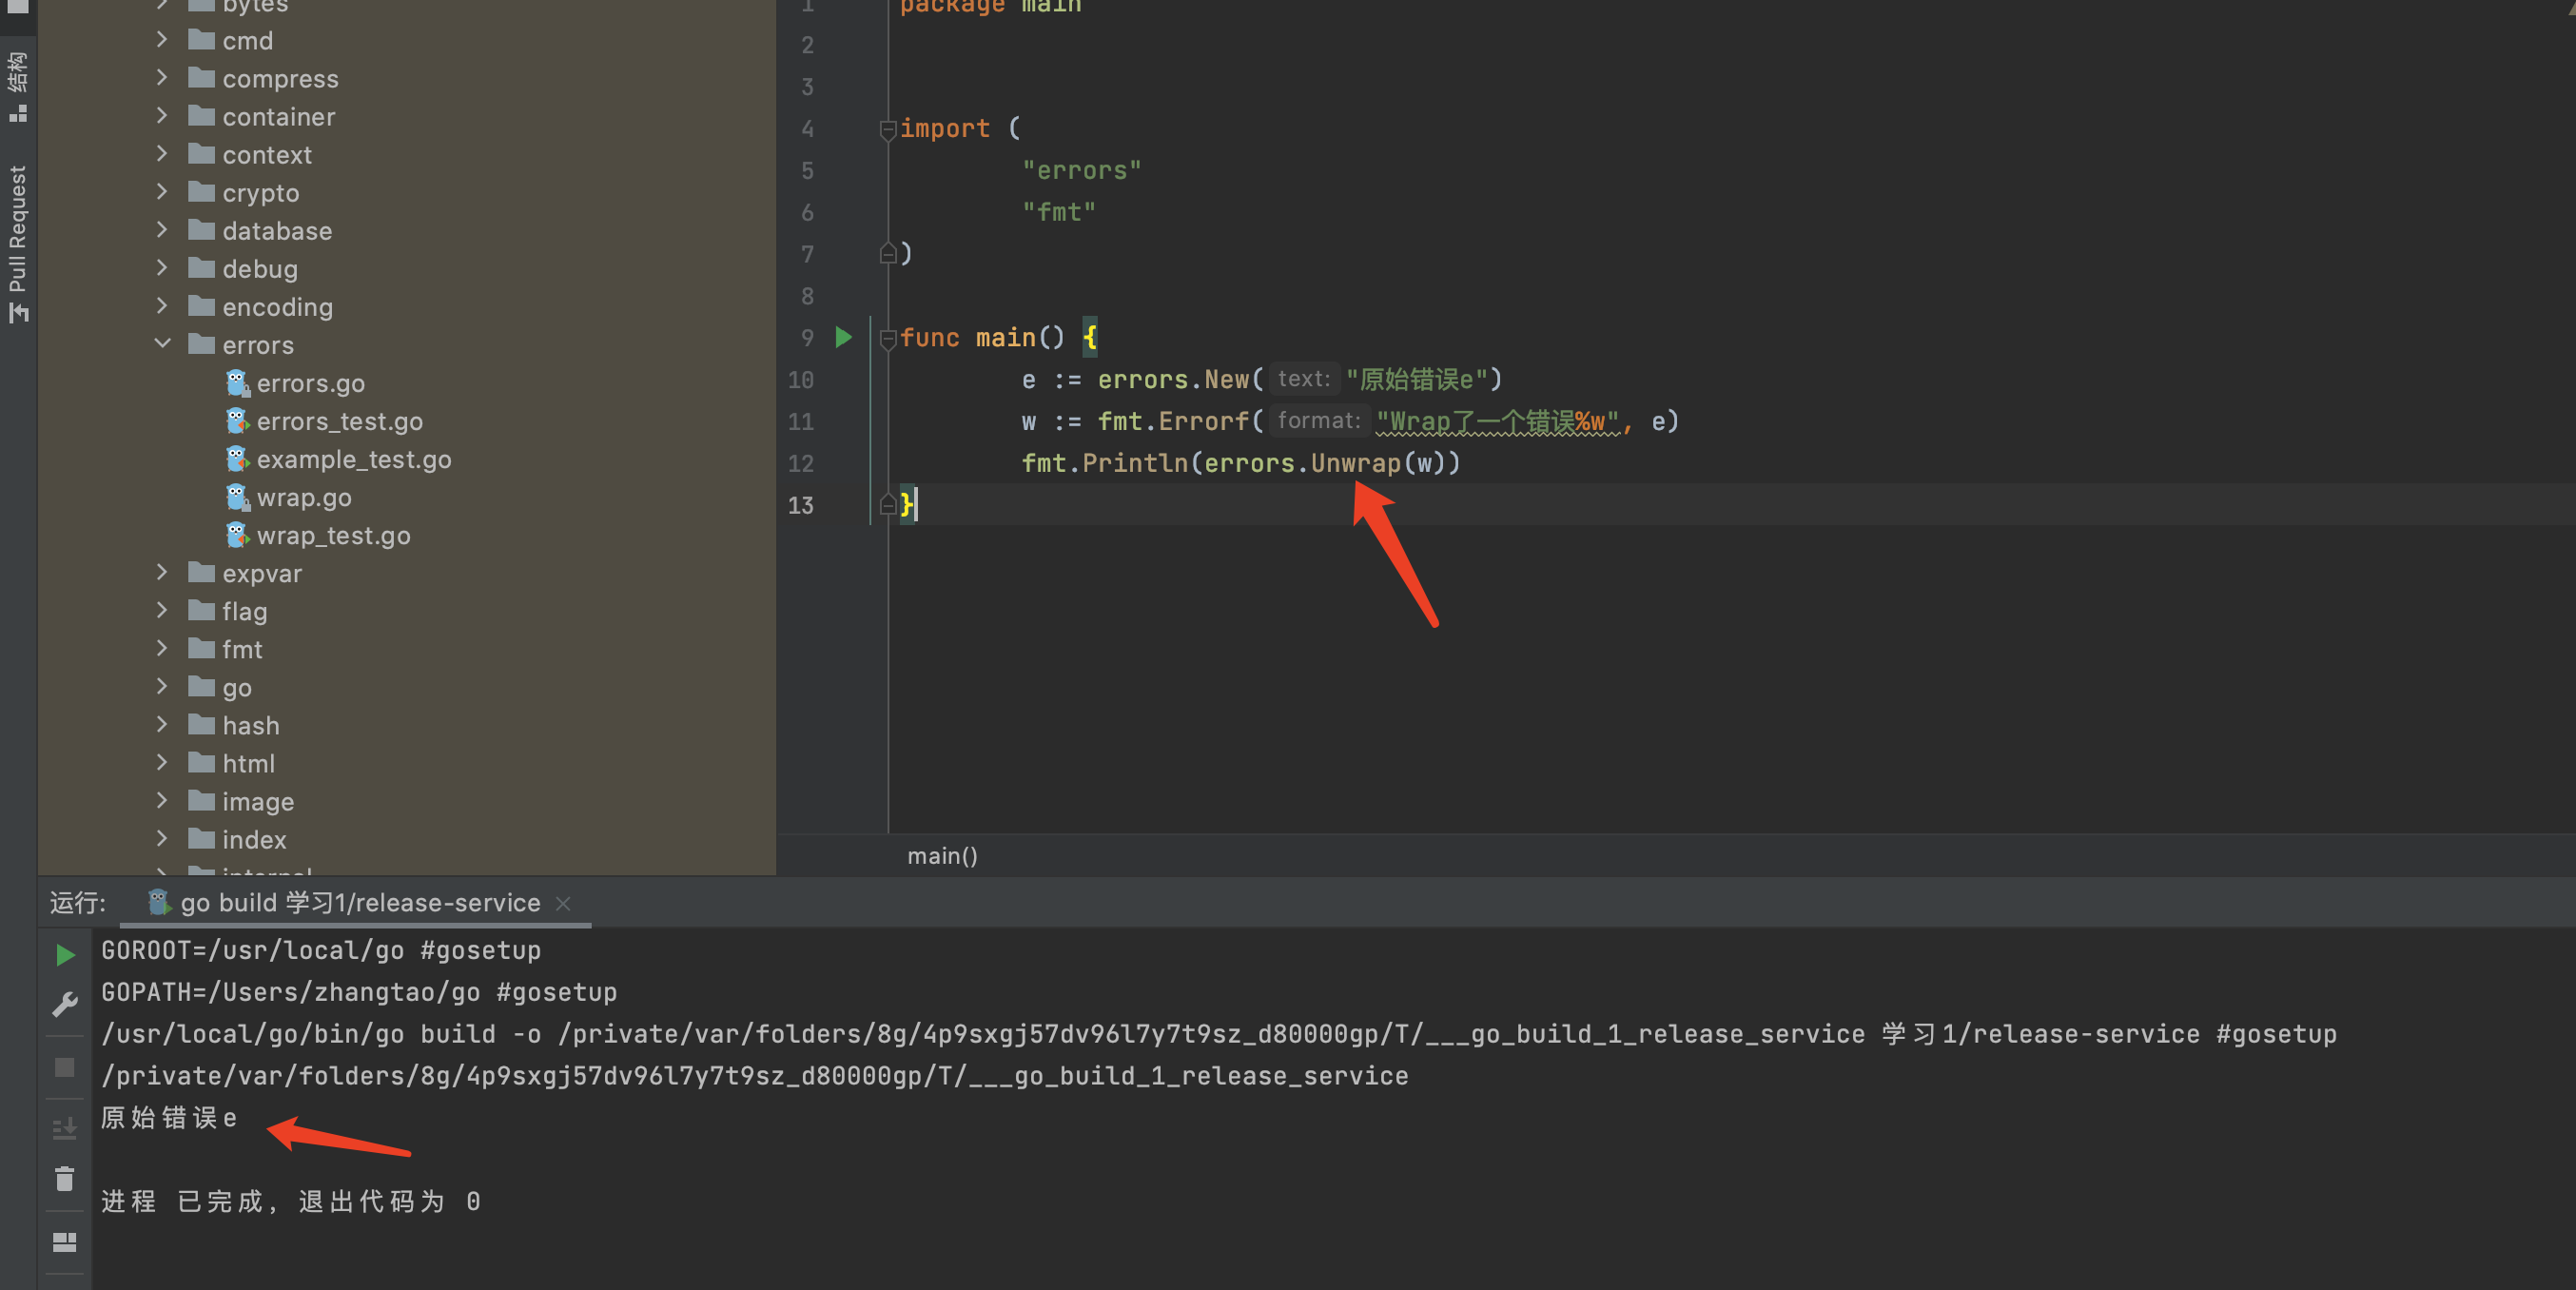Fold func main at line 9
The image size is (2576, 1290).
click(887, 339)
